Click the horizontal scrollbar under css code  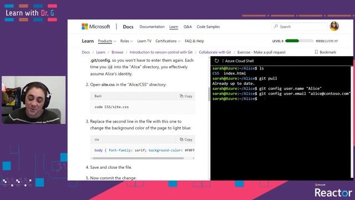pyautogui.click(x=138, y=158)
